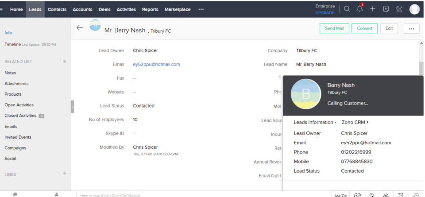This screenshot has width=425, height=197.
Task: Expand Zoho CRM chevron in call popup
Action: click(367, 122)
